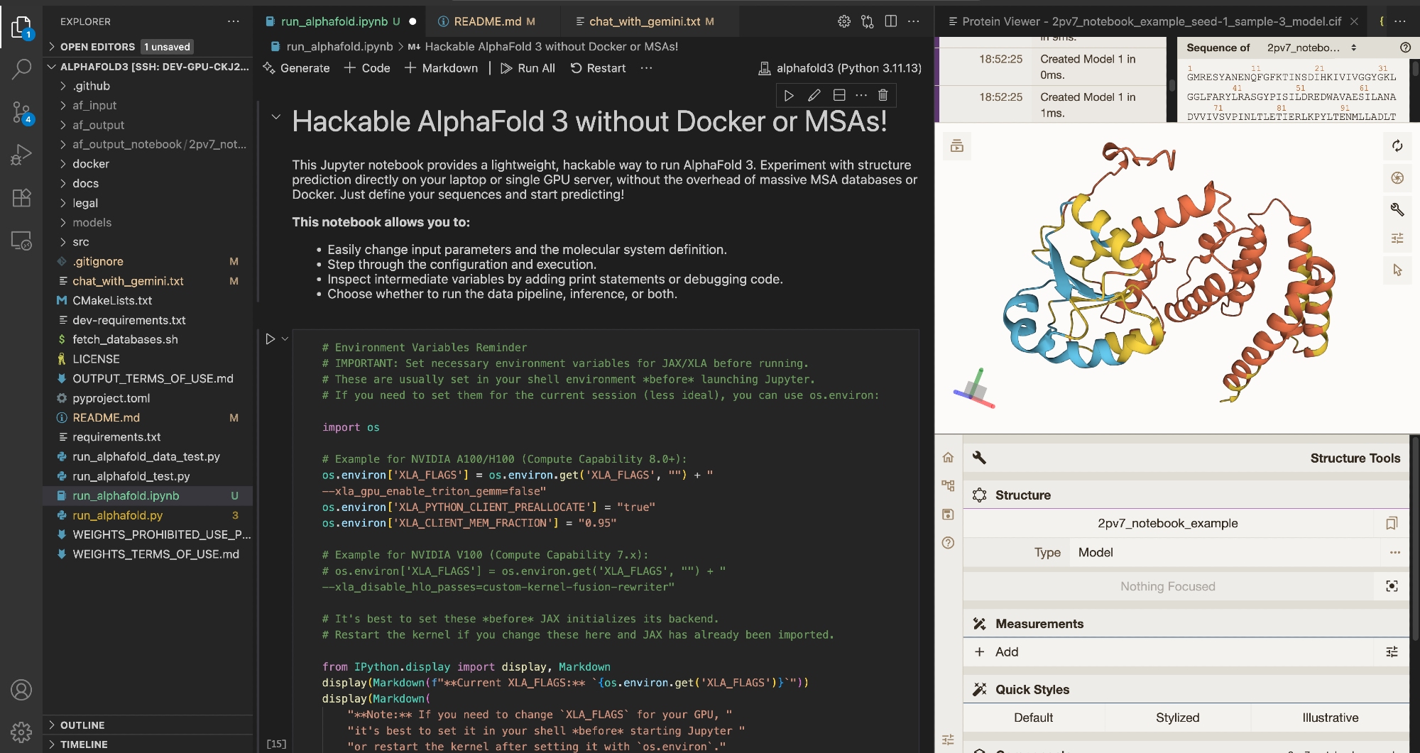This screenshot has height=753, width=1420.
Task: Toggle the viewer settings sliders icon
Action: pyautogui.click(x=1397, y=238)
